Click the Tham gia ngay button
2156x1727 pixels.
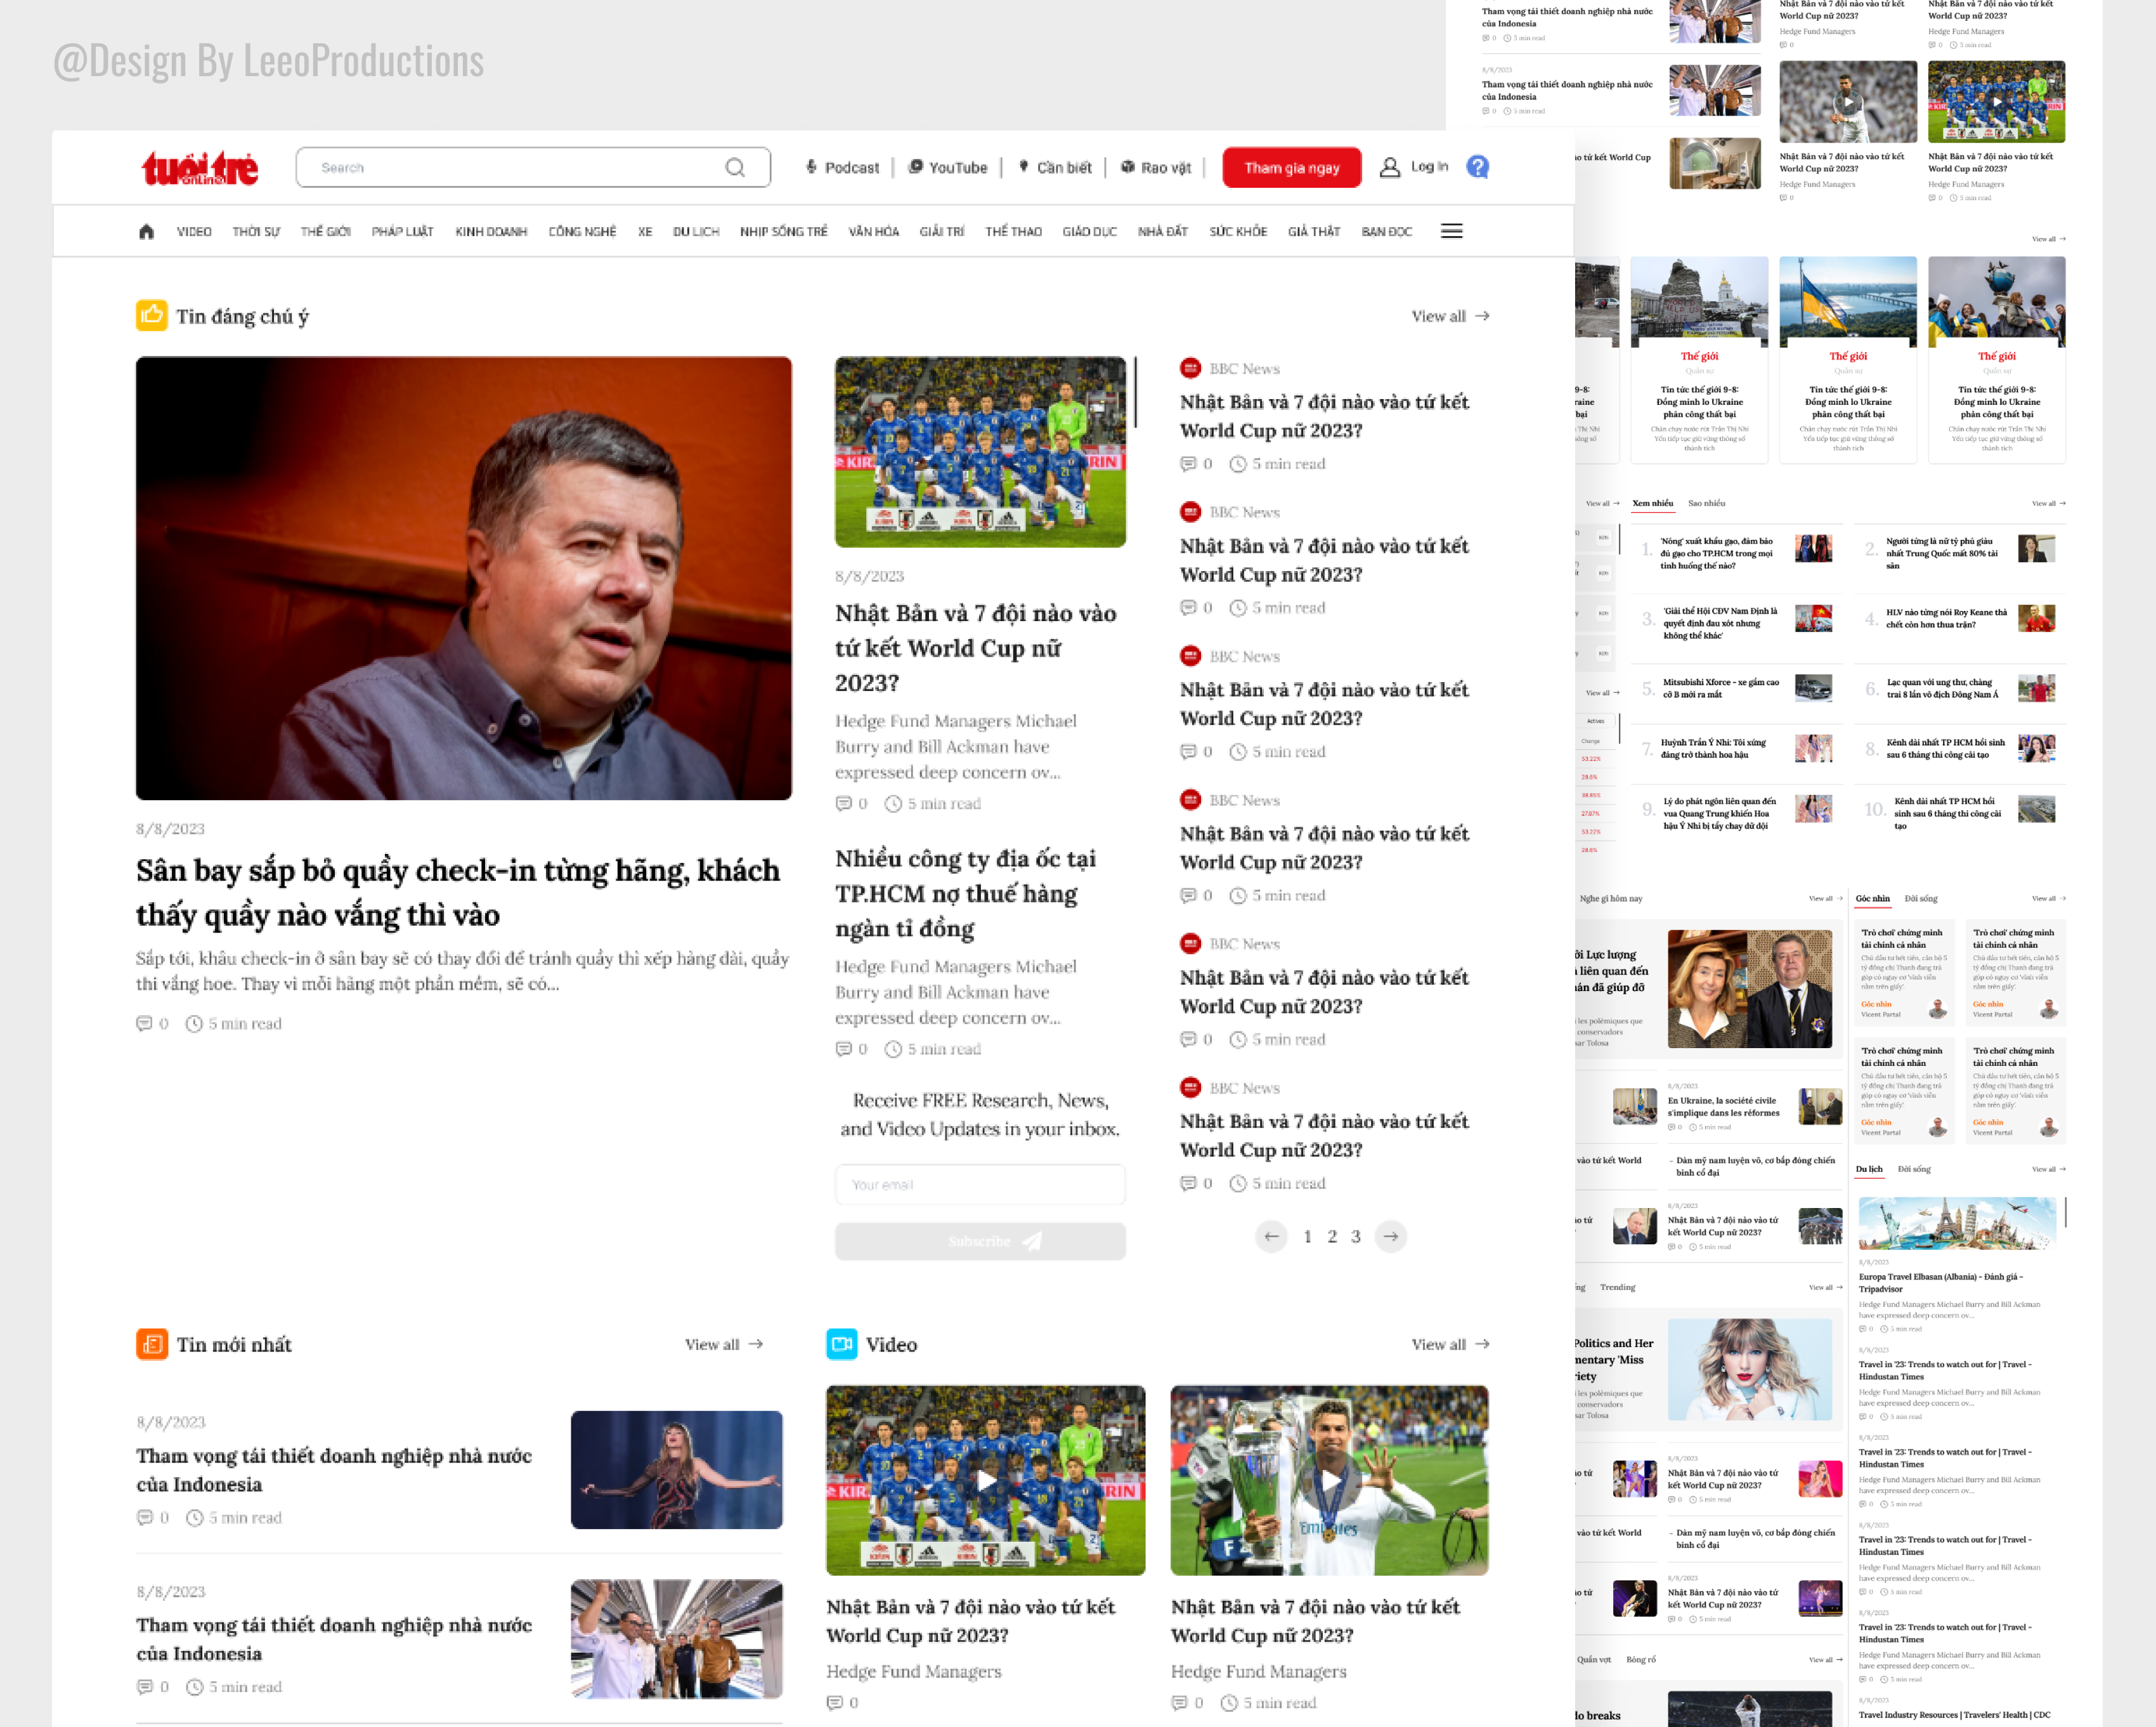click(x=1291, y=167)
